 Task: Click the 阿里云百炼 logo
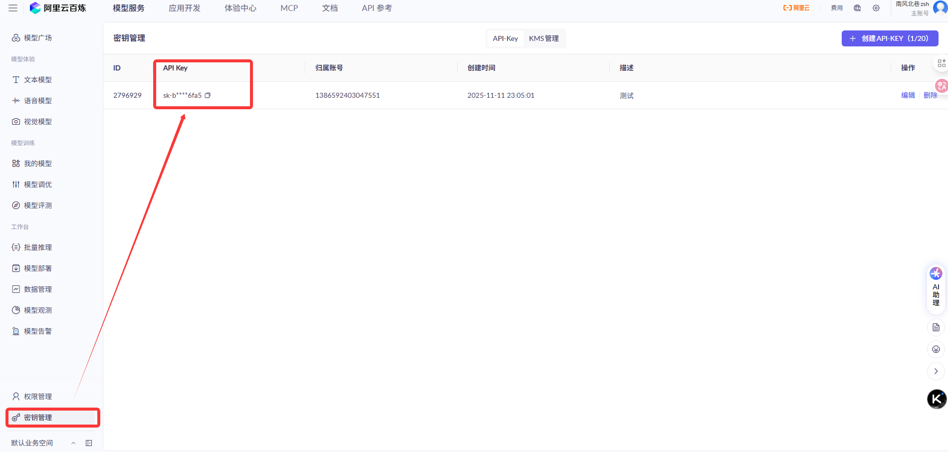tap(58, 8)
